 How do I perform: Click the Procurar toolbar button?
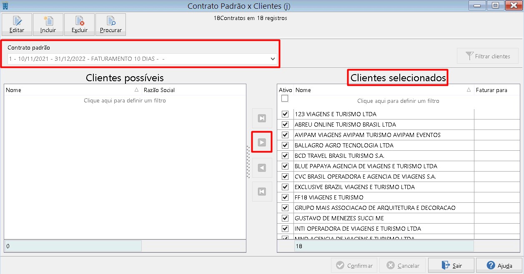tap(110, 25)
